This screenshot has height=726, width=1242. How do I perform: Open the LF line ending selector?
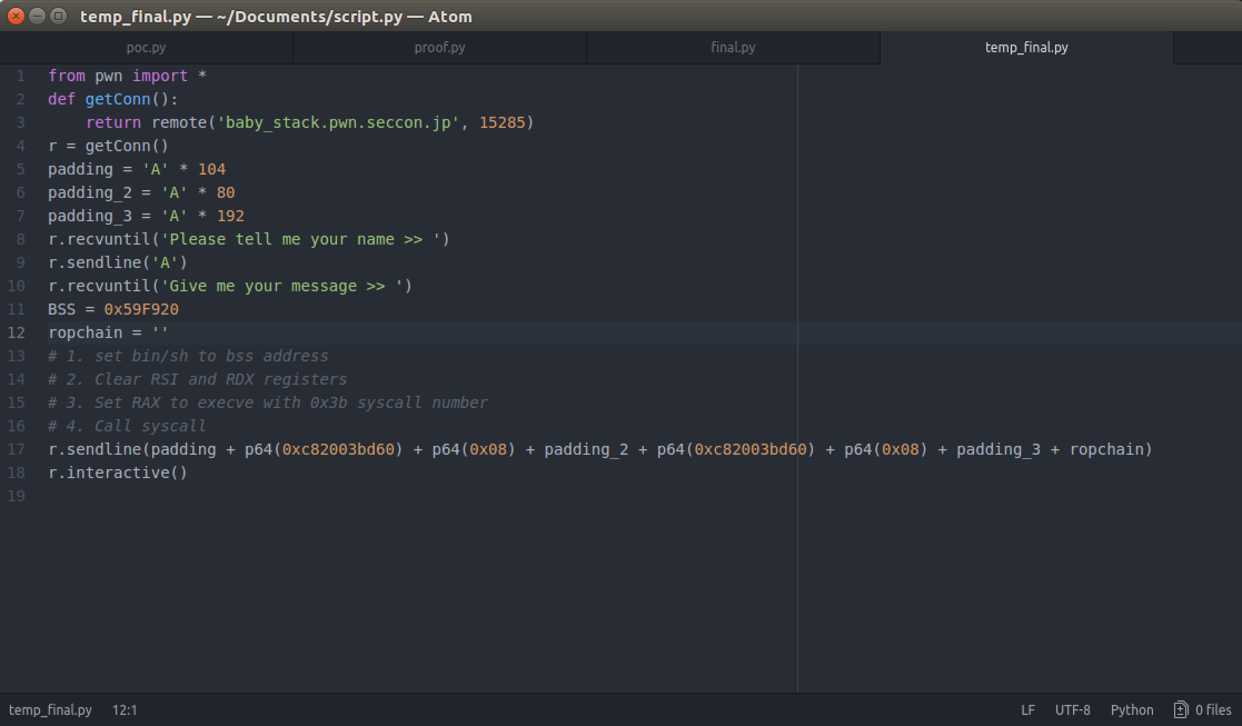(1027, 710)
